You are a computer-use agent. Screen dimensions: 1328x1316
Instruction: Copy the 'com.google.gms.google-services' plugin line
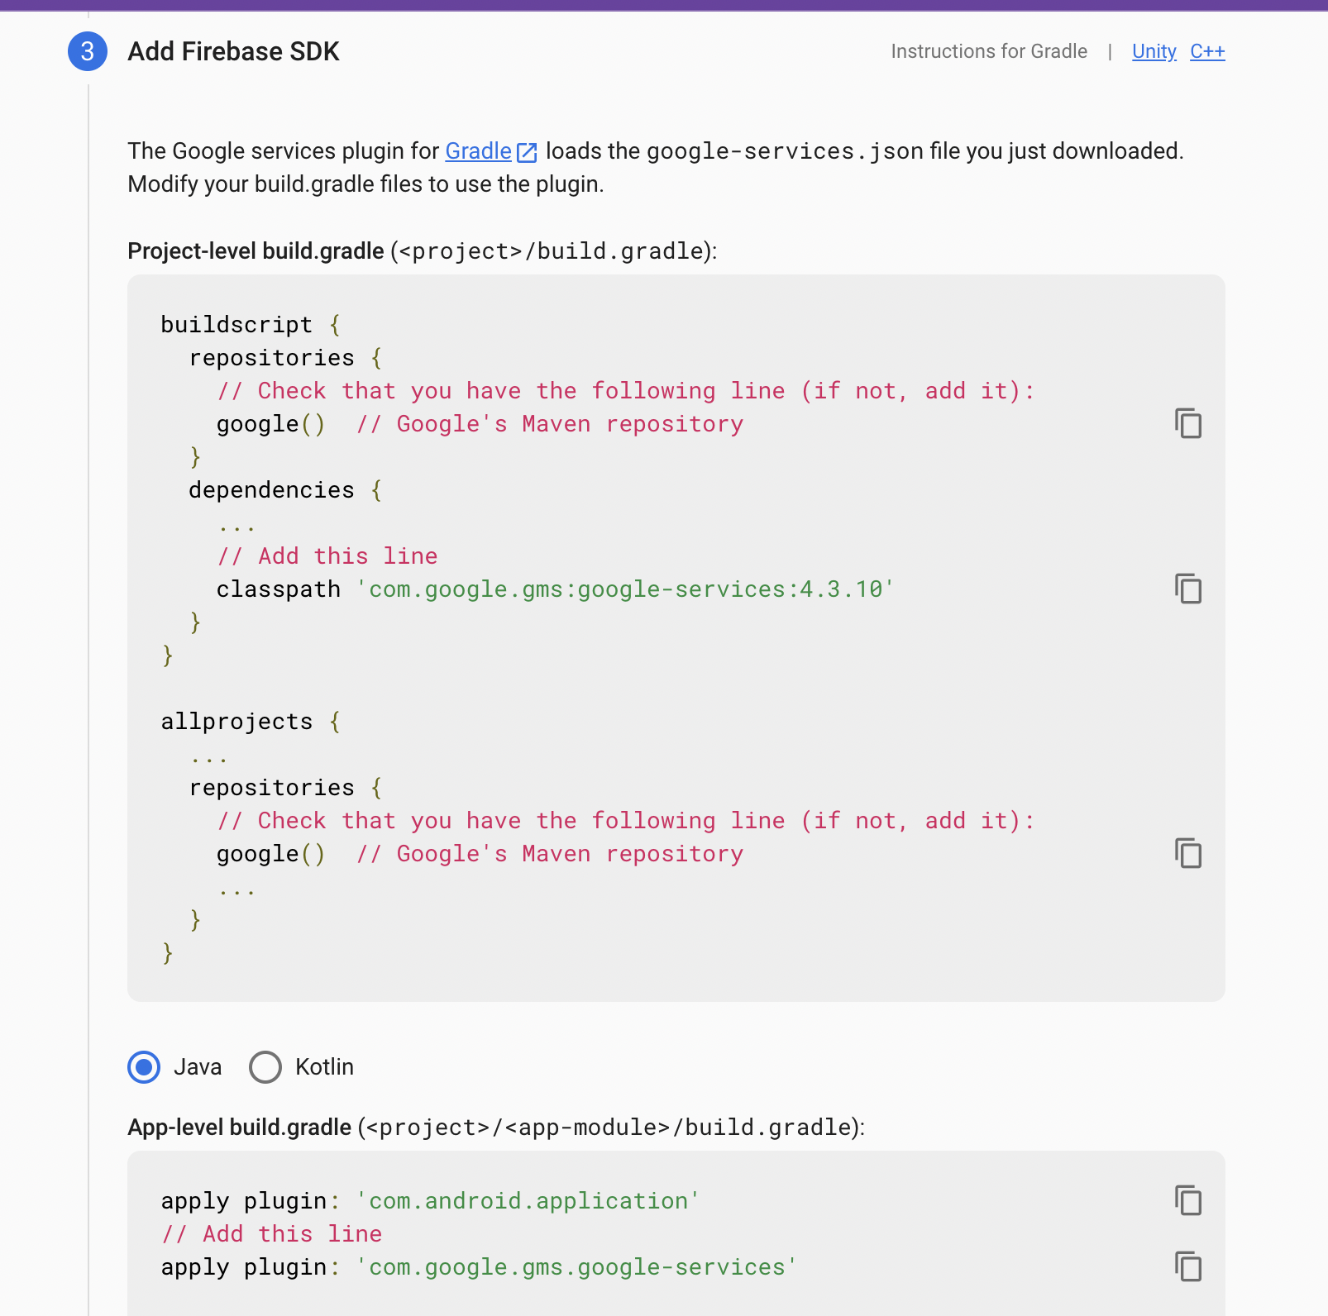(1188, 1266)
